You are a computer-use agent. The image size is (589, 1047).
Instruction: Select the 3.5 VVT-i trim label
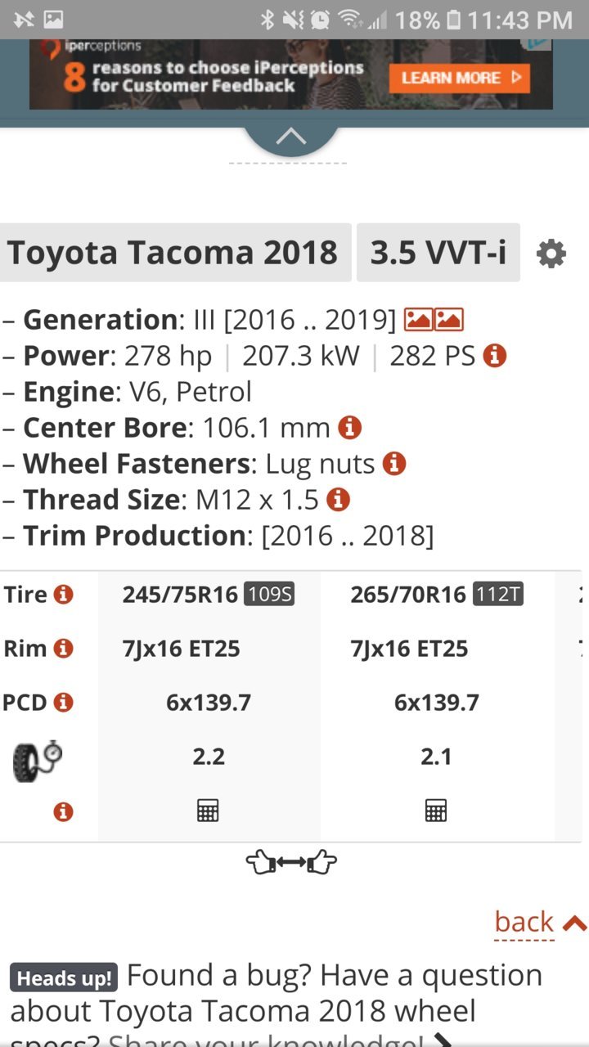click(x=438, y=253)
